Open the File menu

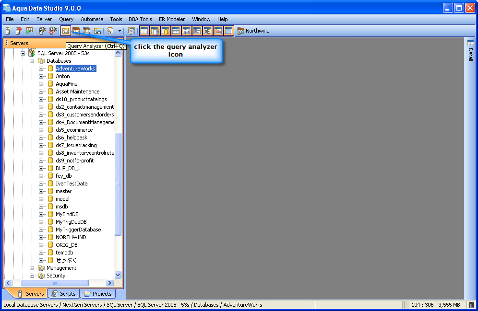[10, 19]
